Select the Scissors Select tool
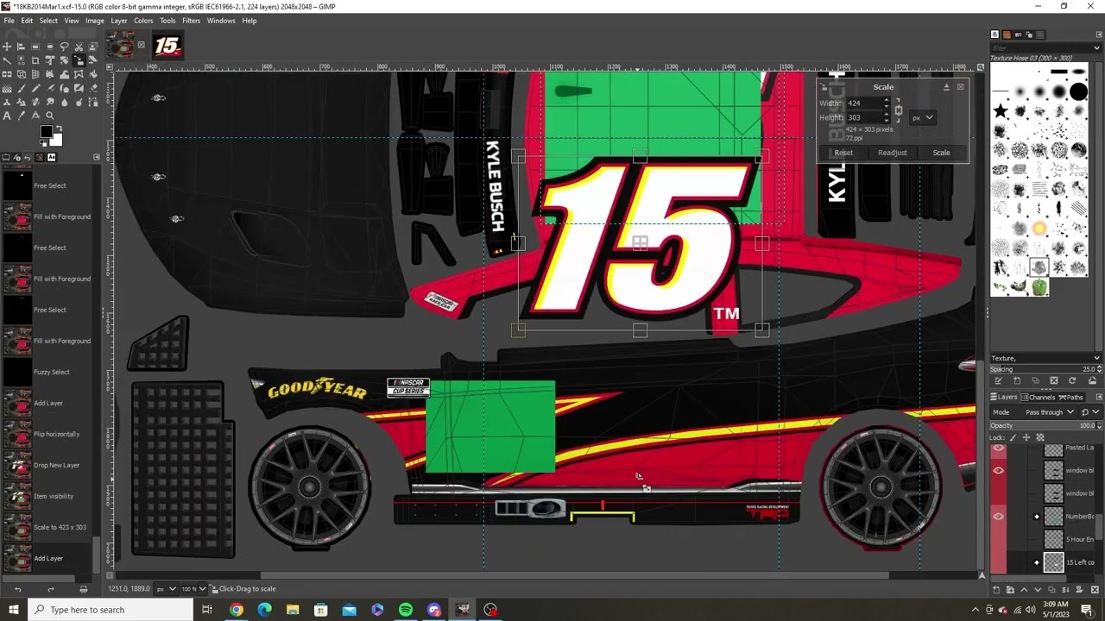 pyautogui.click(x=79, y=47)
